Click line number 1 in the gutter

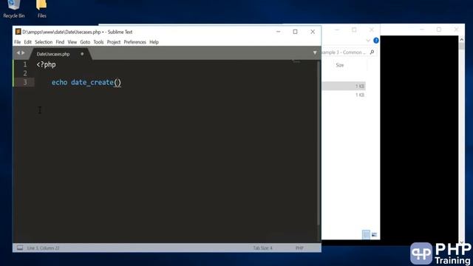point(25,64)
